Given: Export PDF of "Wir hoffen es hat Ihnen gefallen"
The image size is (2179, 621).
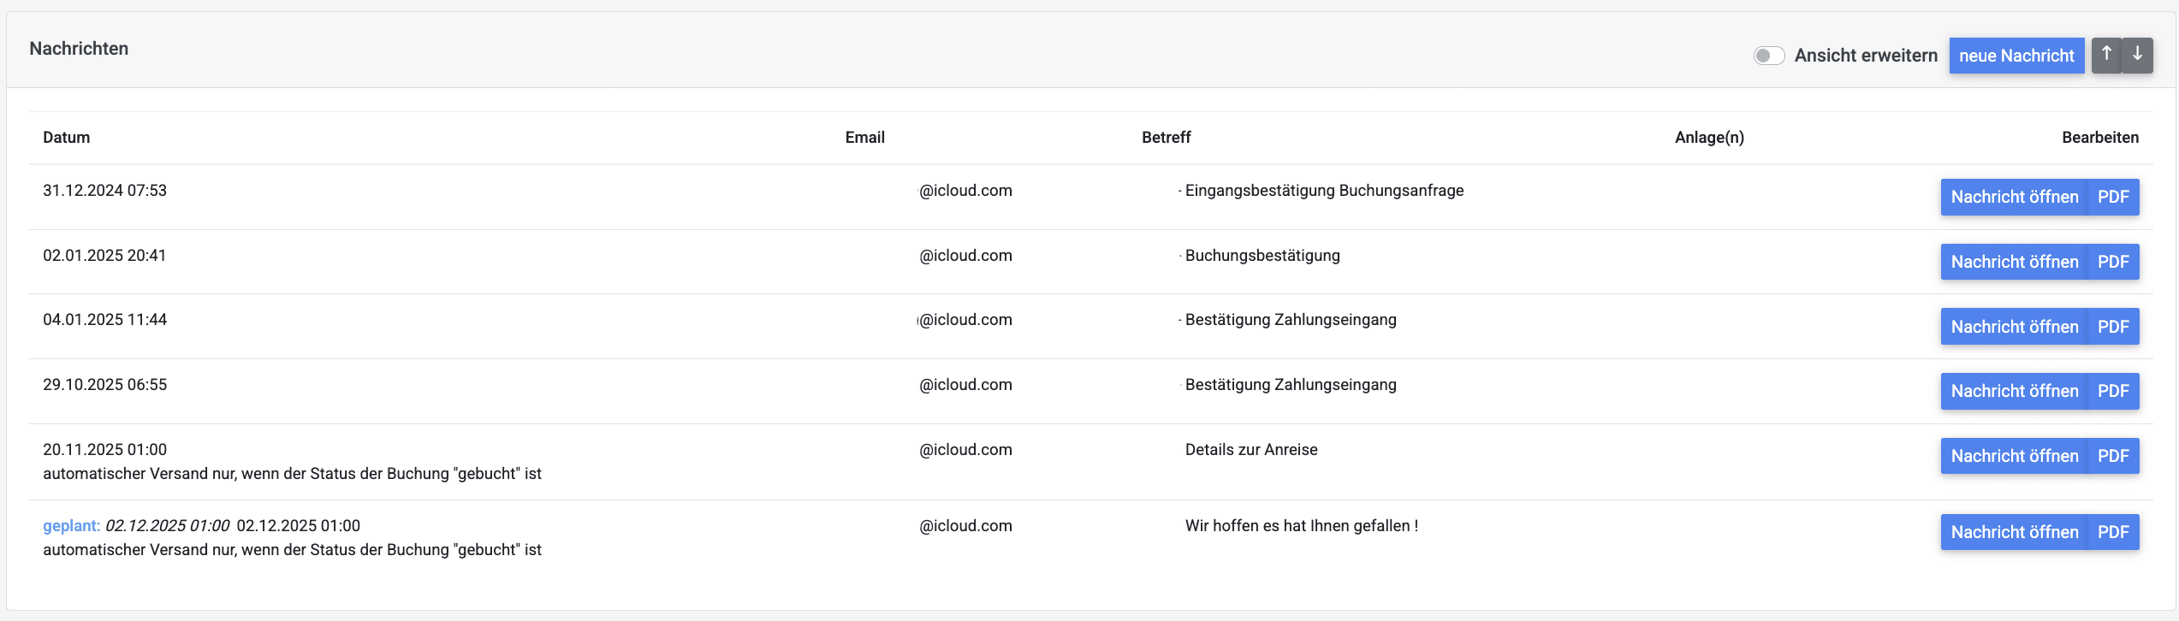Looking at the screenshot, I should [x=2113, y=532].
